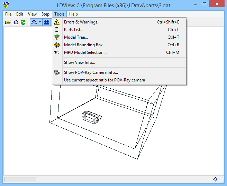Click the wireframe 3D model in viewport
Image resolution: width=227 pixels, height=186 pixels.
[108, 122]
